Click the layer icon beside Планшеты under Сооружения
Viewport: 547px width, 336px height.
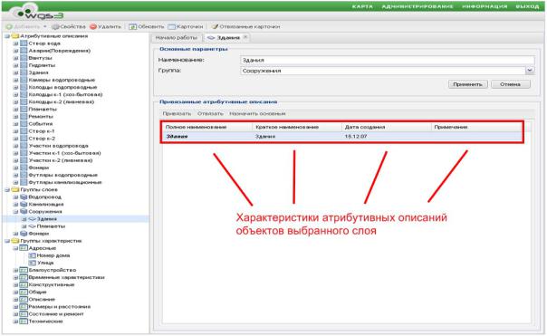[32, 226]
